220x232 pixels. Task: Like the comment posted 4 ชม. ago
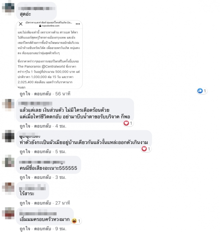point(25,126)
